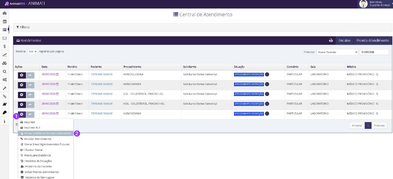The height and width of the screenshot is (179, 393).
Task: Click the plus action button for LDL - COLESTEROL row
Action: click(x=22, y=94)
